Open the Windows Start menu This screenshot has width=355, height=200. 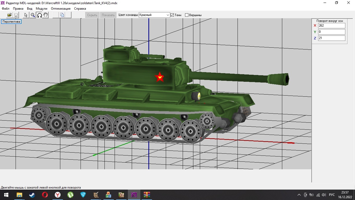pos(6,195)
